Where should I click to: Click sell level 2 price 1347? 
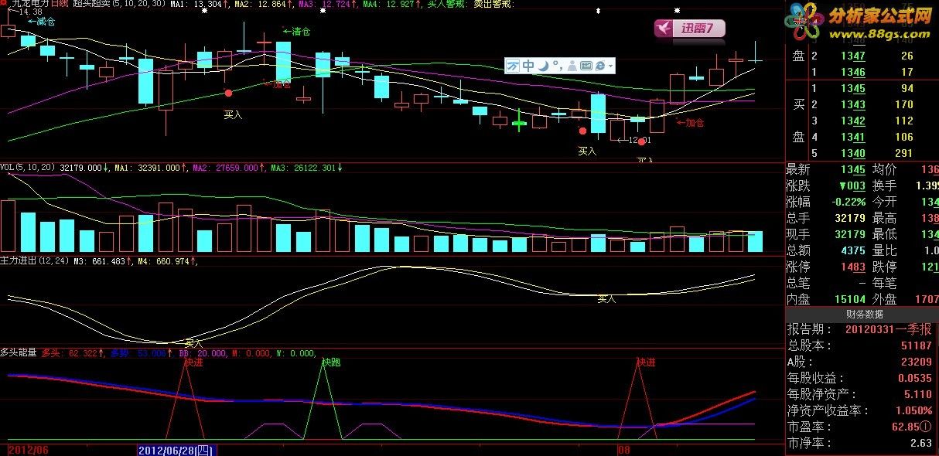point(852,56)
